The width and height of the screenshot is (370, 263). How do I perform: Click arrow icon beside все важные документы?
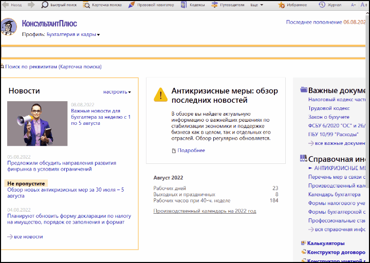311,143
